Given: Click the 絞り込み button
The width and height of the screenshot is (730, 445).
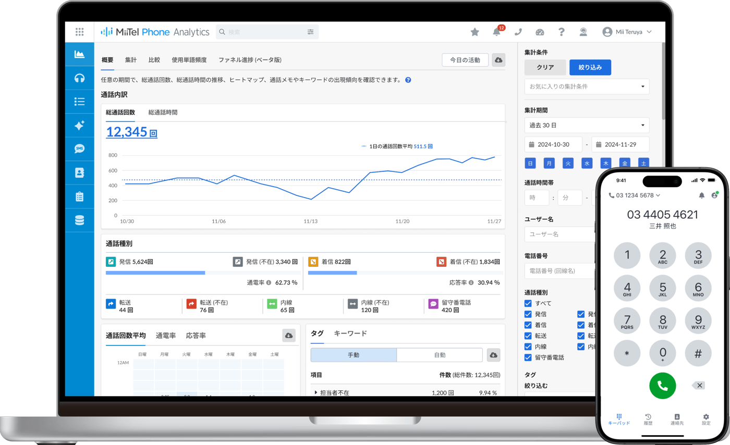Looking at the screenshot, I should pyautogui.click(x=590, y=67).
